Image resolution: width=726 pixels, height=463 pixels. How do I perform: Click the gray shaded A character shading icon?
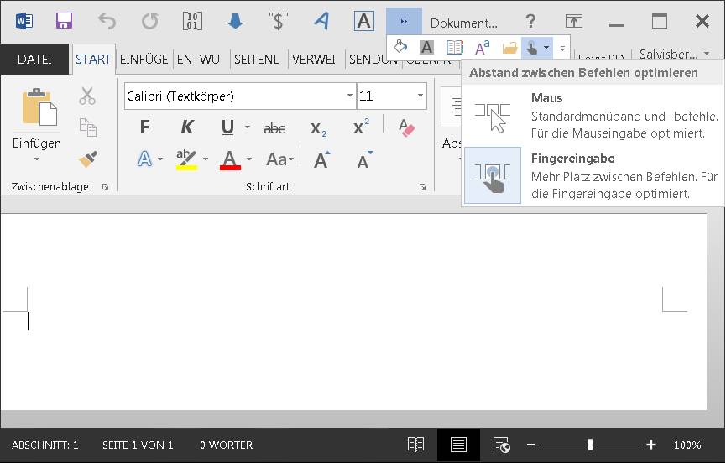click(x=426, y=47)
